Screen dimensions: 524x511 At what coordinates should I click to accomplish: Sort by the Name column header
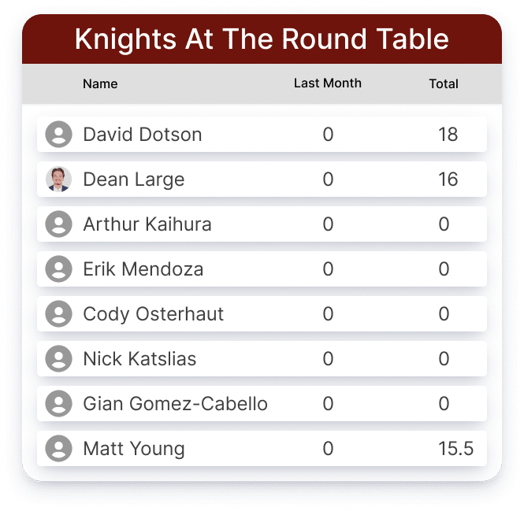(100, 83)
